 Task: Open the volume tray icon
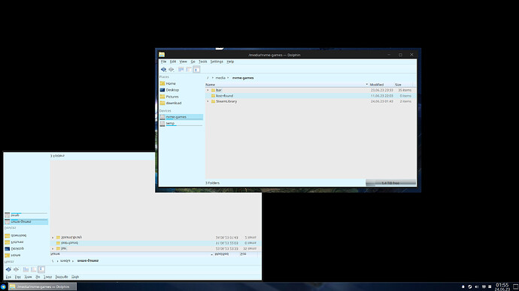coord(477,286)
